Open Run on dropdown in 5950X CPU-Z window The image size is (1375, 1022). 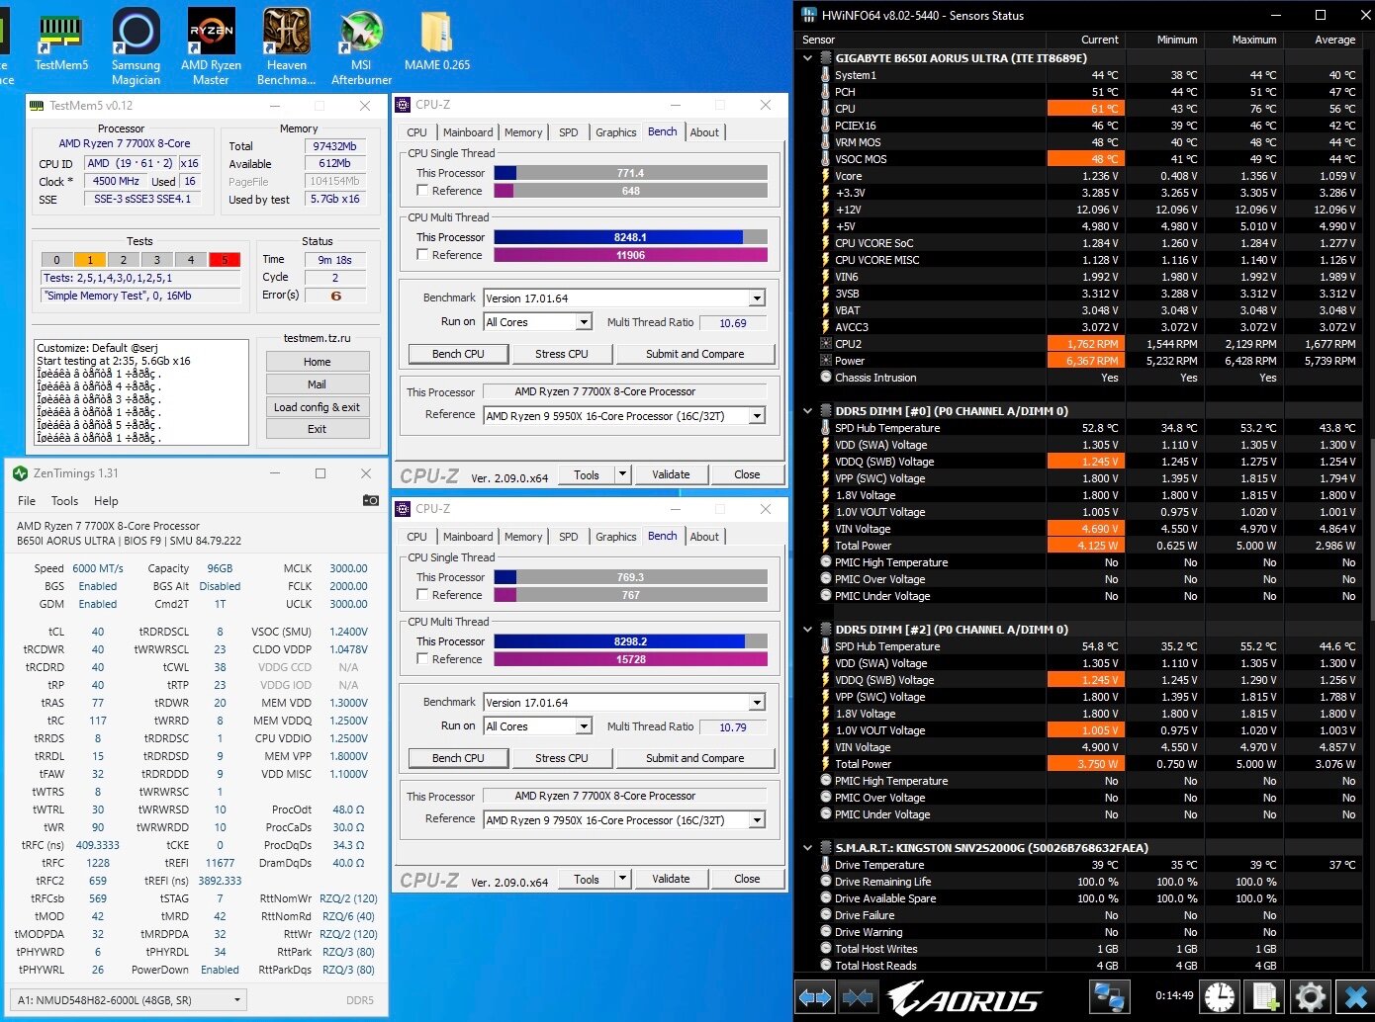(x=537, y=322)
